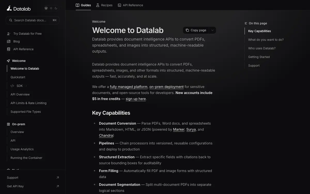Image resolution: width=310 pixels, height=194 pixels.
Task: Click the Structured Extraction bold text
Action: [117, 157]
